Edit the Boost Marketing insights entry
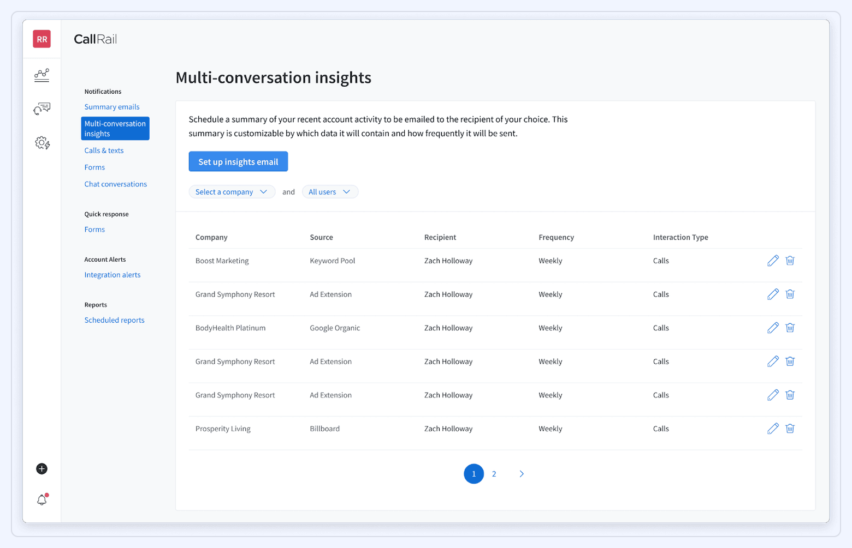Viewport: 852px width, 548px height. 773,261
